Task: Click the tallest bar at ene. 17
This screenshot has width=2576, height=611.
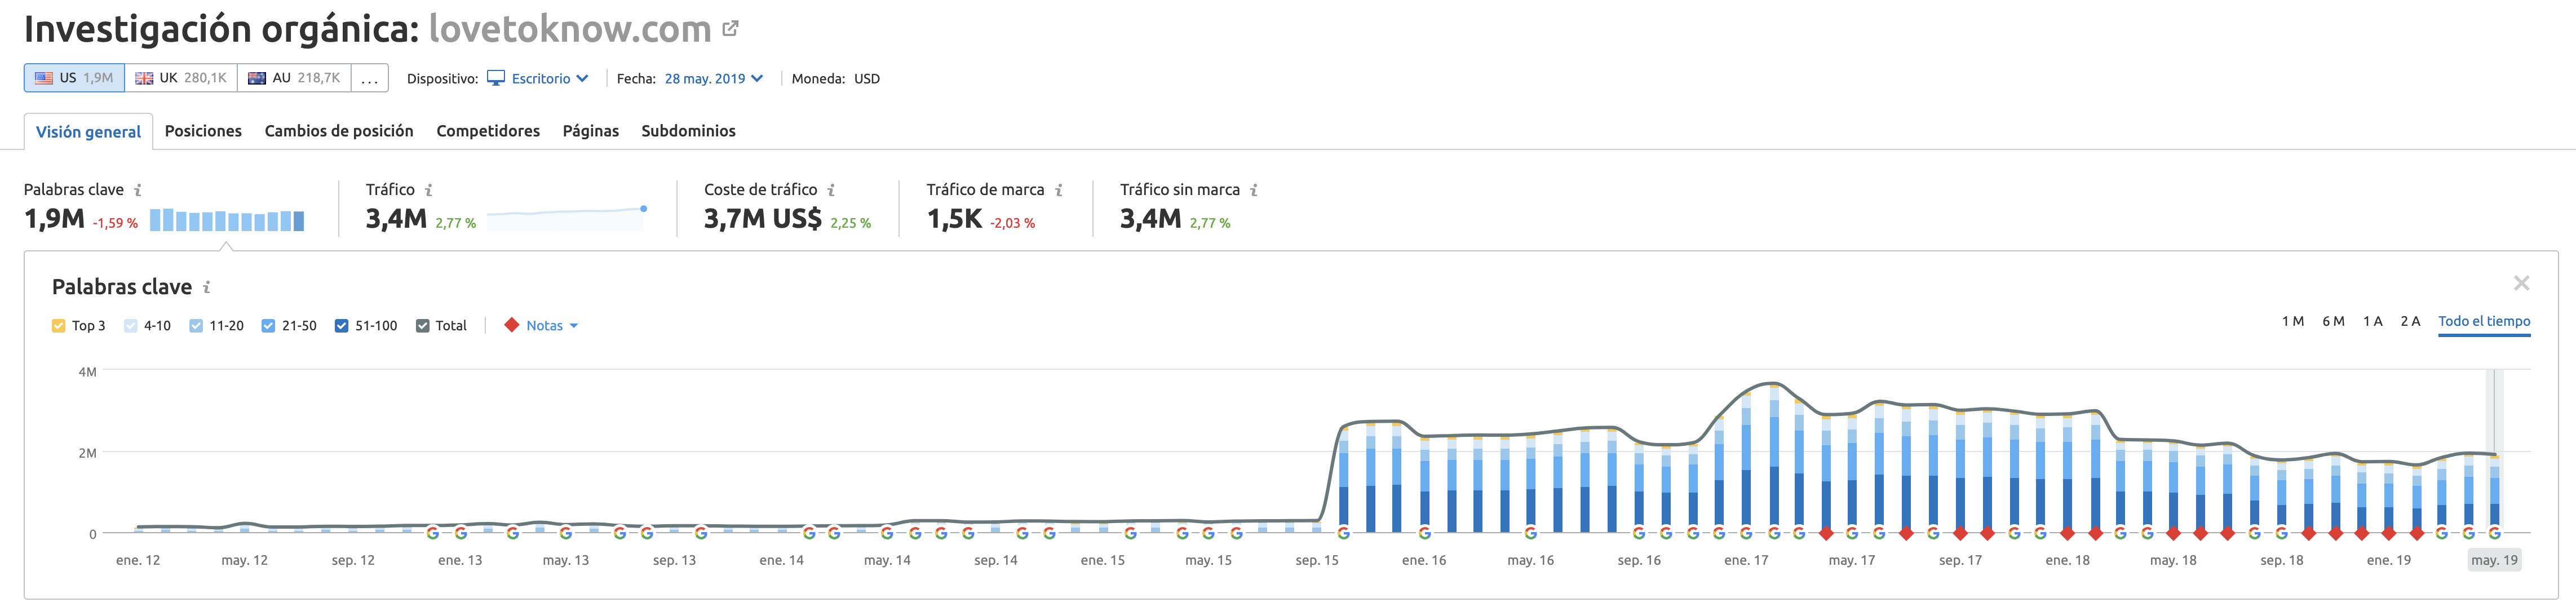Action: [1773, 459]
